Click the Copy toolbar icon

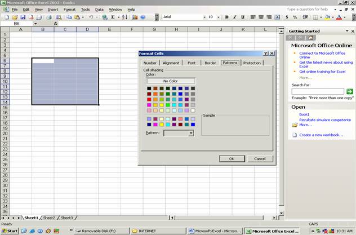point(69,17)
